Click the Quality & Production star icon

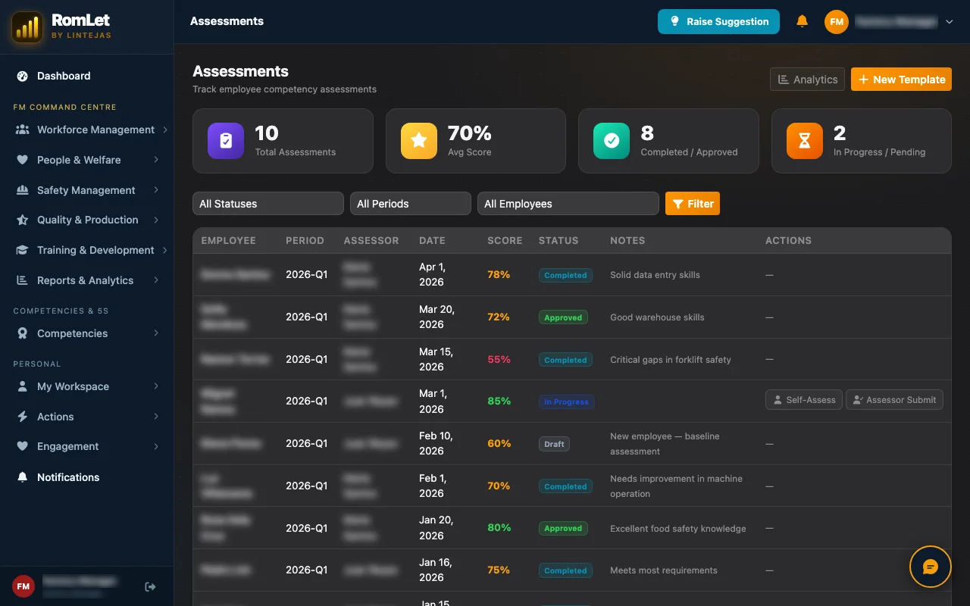pyautogui.click(x=22, y=220)
